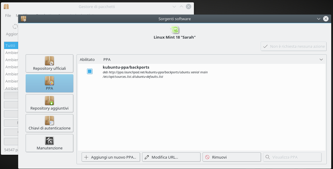Toggle the kubuntu-ppa/backports enabled checkbox
Image resolution: width=333 pixels, height=169 pixels.
tap(90, 71)
